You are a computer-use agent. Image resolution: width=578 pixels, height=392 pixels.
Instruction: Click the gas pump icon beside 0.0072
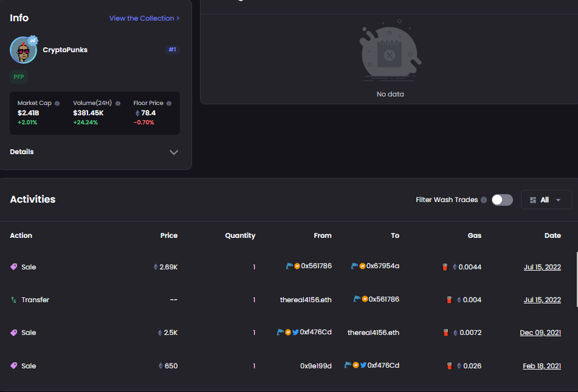tap(446, 333)
